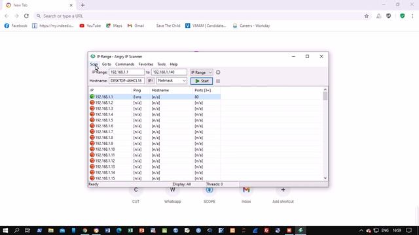Open the Go to menu
Image resolution: width=419 pixels, height=235 pixels.
pos(106,64)
